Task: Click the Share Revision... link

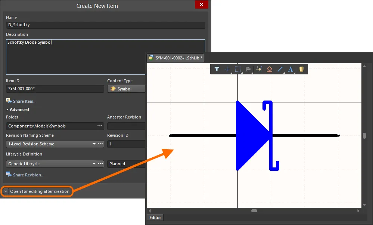Action: [x=28, y=175]
